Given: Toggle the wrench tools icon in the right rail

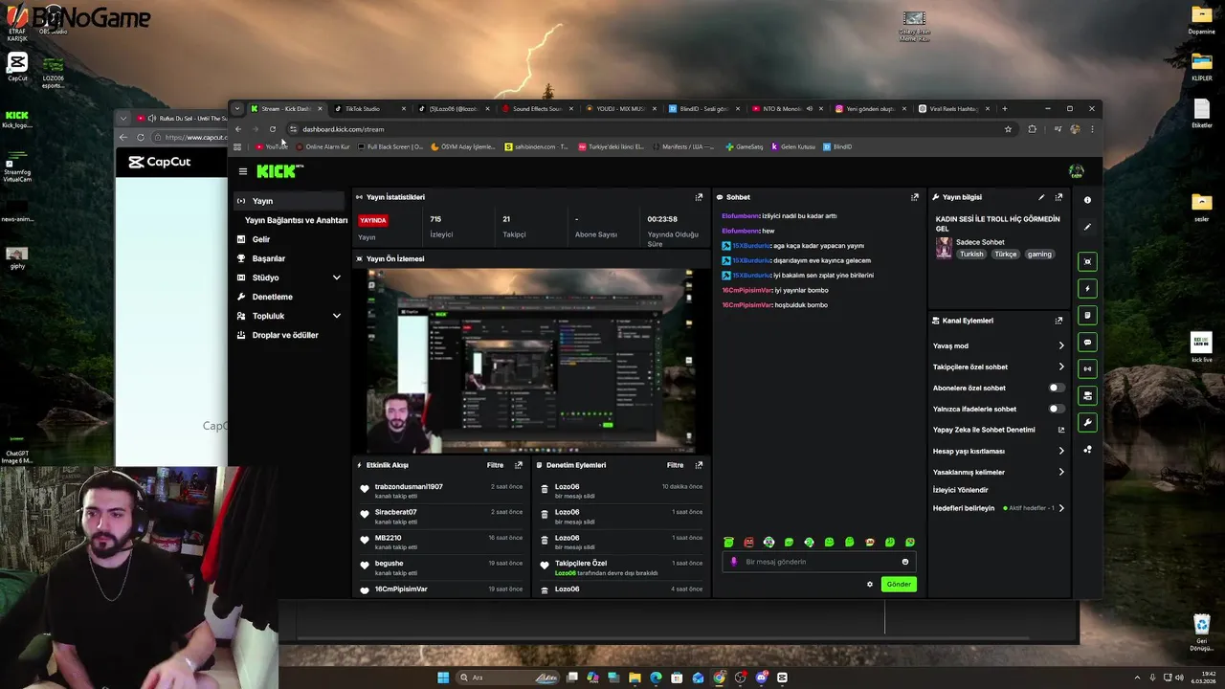Looking at the screenshot, I should pyautogui.click(x=1087, y=422).
